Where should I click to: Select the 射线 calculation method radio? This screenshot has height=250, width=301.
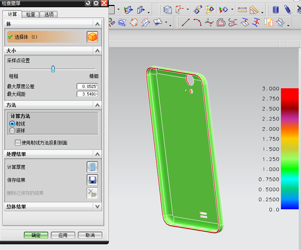click(12, 124)
